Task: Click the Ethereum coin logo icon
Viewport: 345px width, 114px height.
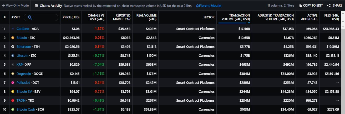Action: point(13,47)
